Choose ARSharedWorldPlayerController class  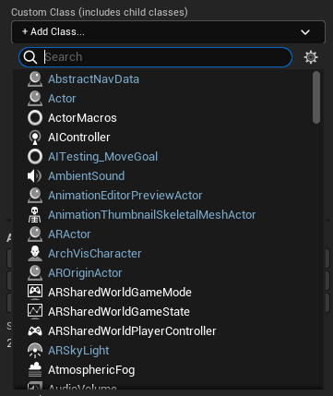click(132, 331)
